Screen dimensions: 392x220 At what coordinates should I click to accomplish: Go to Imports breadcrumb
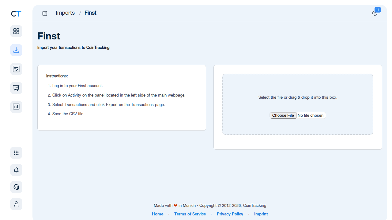pos(65,13)
